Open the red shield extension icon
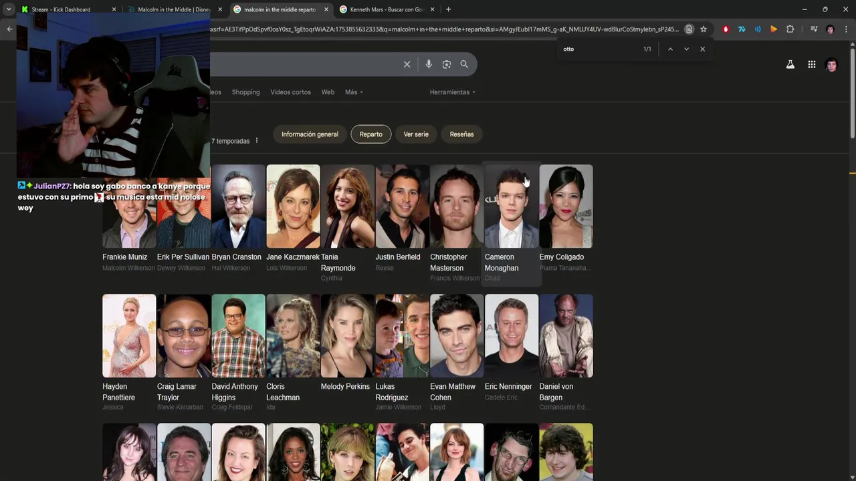 726,29
